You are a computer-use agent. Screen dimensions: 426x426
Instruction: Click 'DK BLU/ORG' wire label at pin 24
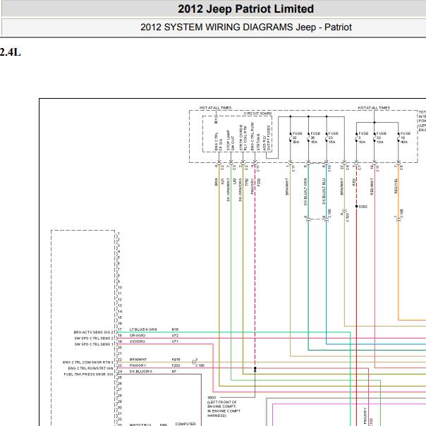point(141,372)
